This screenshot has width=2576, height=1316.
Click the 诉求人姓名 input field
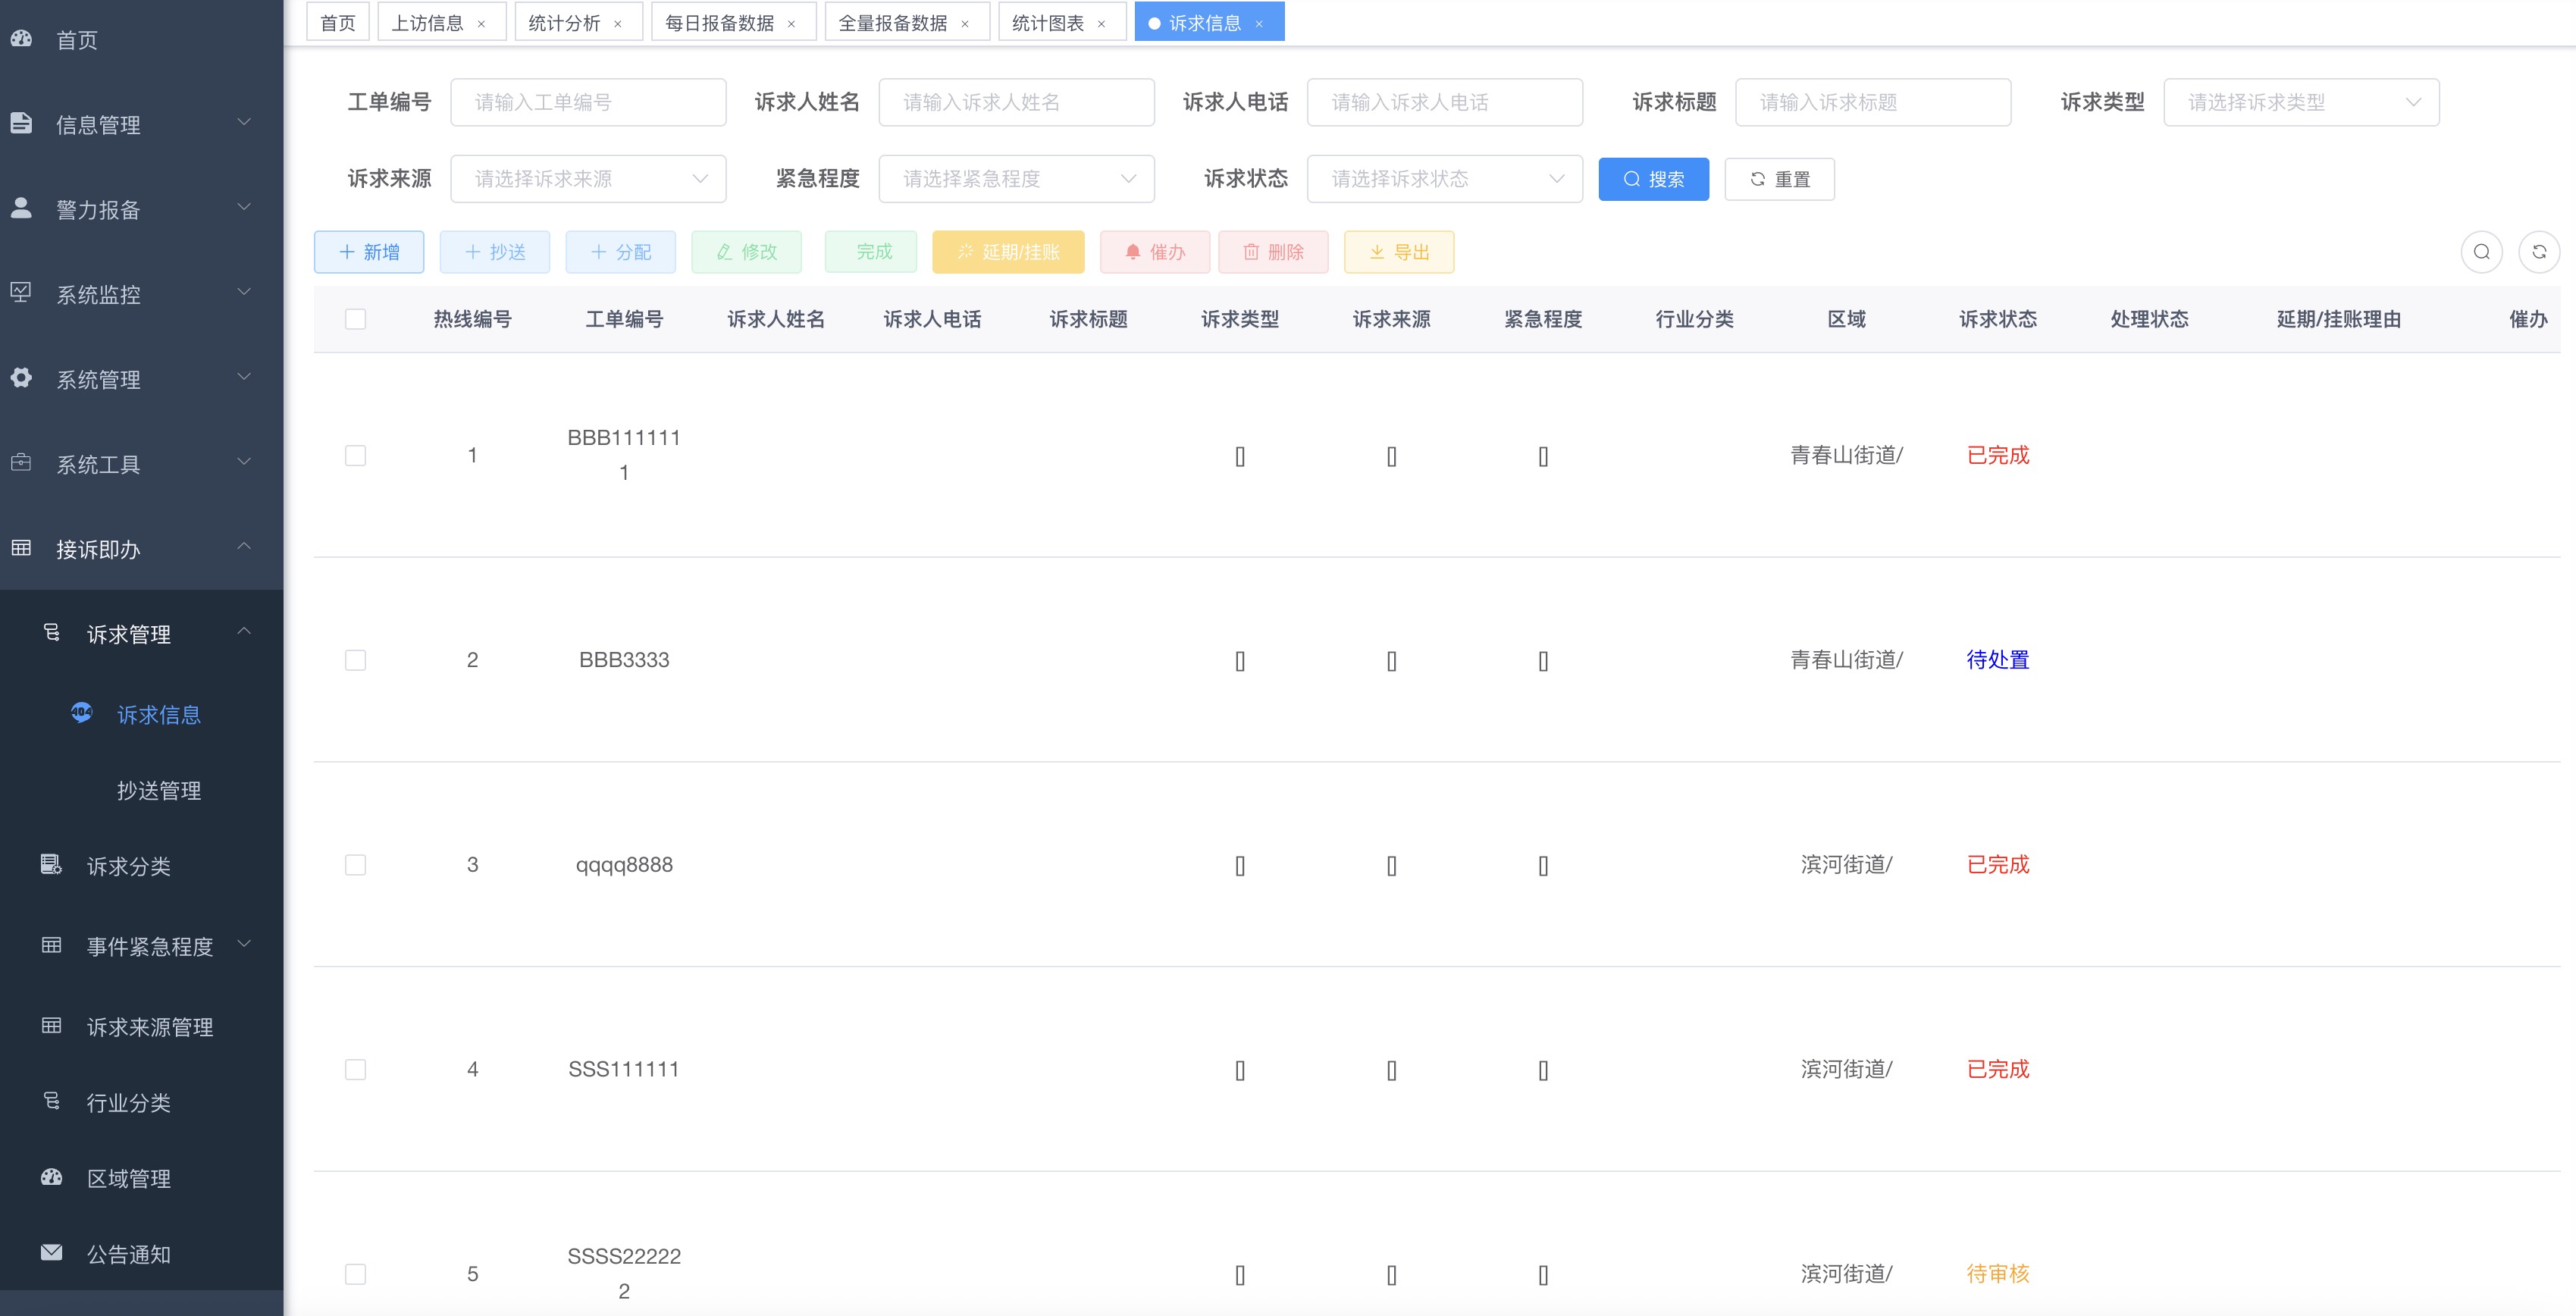point(1016,102)
